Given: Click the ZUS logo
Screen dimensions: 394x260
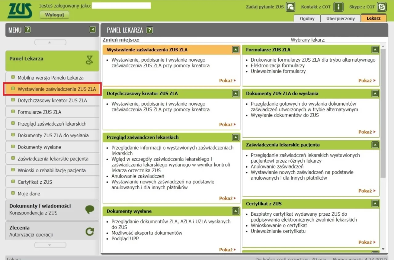Looking at the screenshot, I should coord(19,11).
